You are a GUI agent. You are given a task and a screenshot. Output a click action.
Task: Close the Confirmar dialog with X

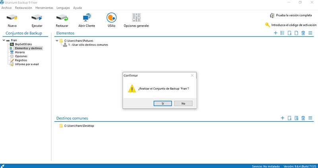(192, 75)
